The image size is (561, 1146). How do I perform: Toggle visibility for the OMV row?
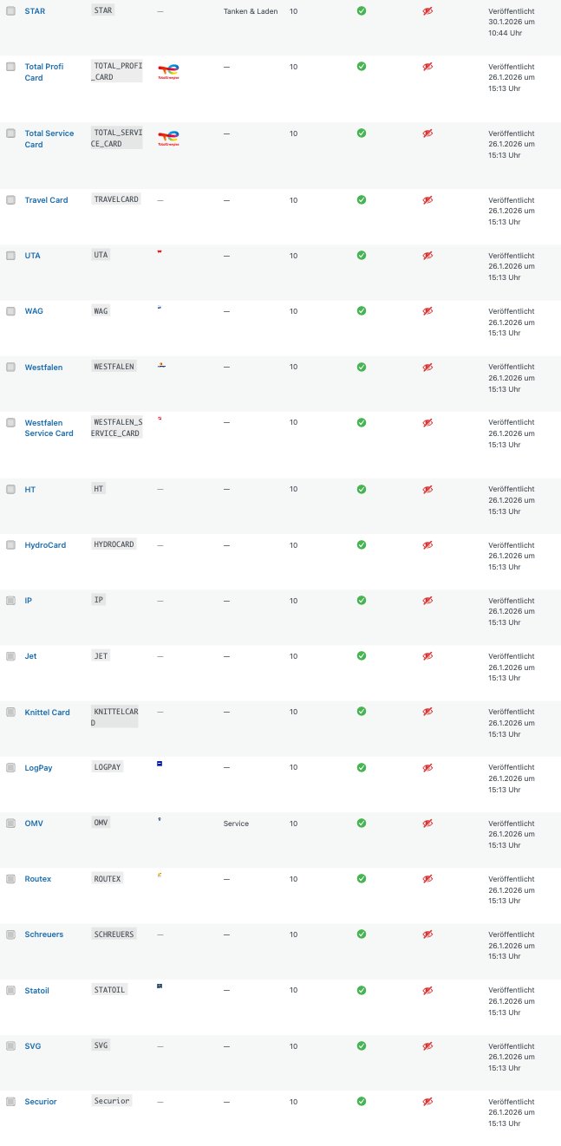(x=427, y=823)
